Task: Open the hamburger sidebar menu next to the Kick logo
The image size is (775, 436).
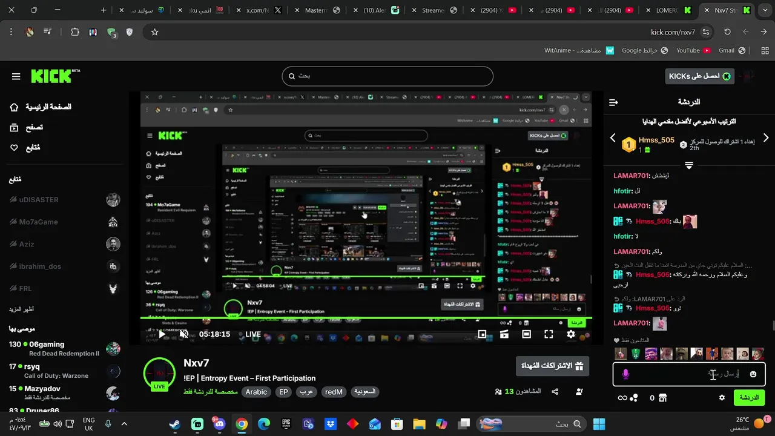Action: pyautogui.click(x=16, y=76)
